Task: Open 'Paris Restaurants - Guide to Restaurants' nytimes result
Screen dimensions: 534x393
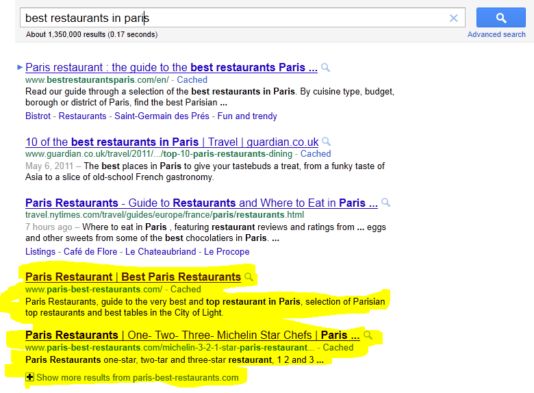Action: pos(201,203)
